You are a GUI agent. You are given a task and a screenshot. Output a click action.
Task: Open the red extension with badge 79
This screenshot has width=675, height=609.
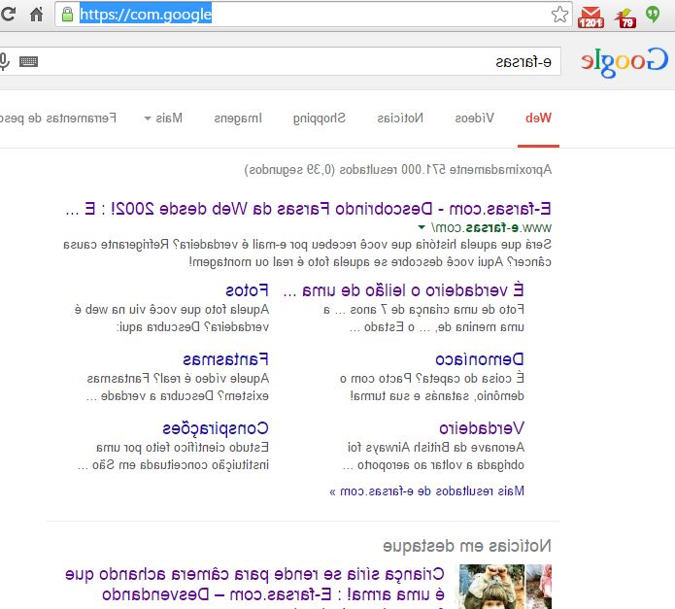click(625, 18)
